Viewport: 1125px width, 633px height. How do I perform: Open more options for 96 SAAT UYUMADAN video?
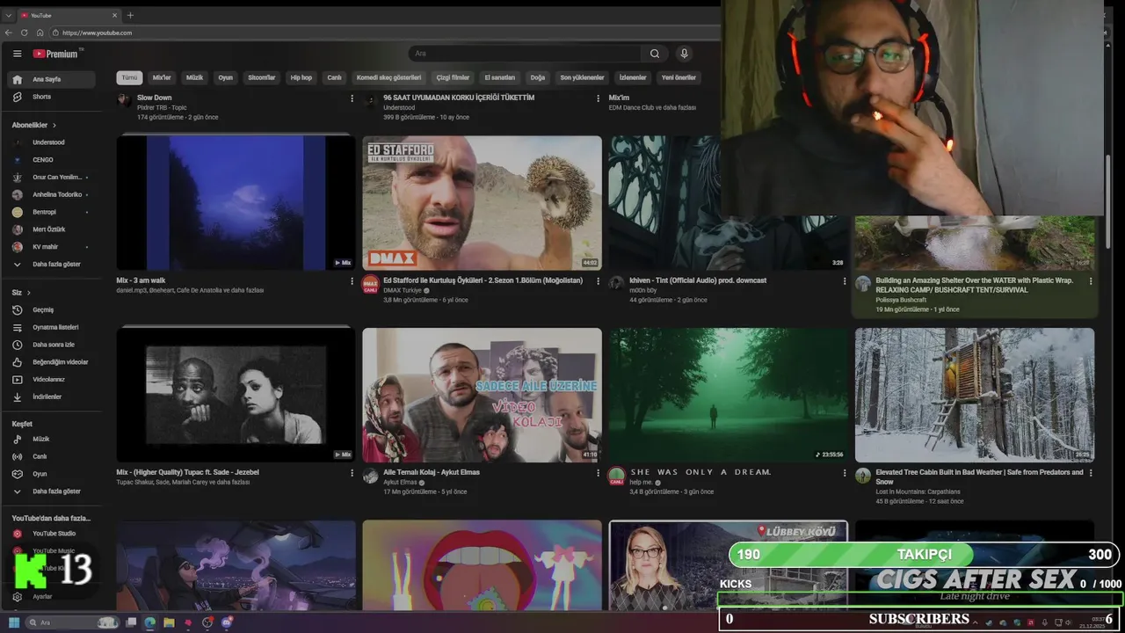(599, 98)
